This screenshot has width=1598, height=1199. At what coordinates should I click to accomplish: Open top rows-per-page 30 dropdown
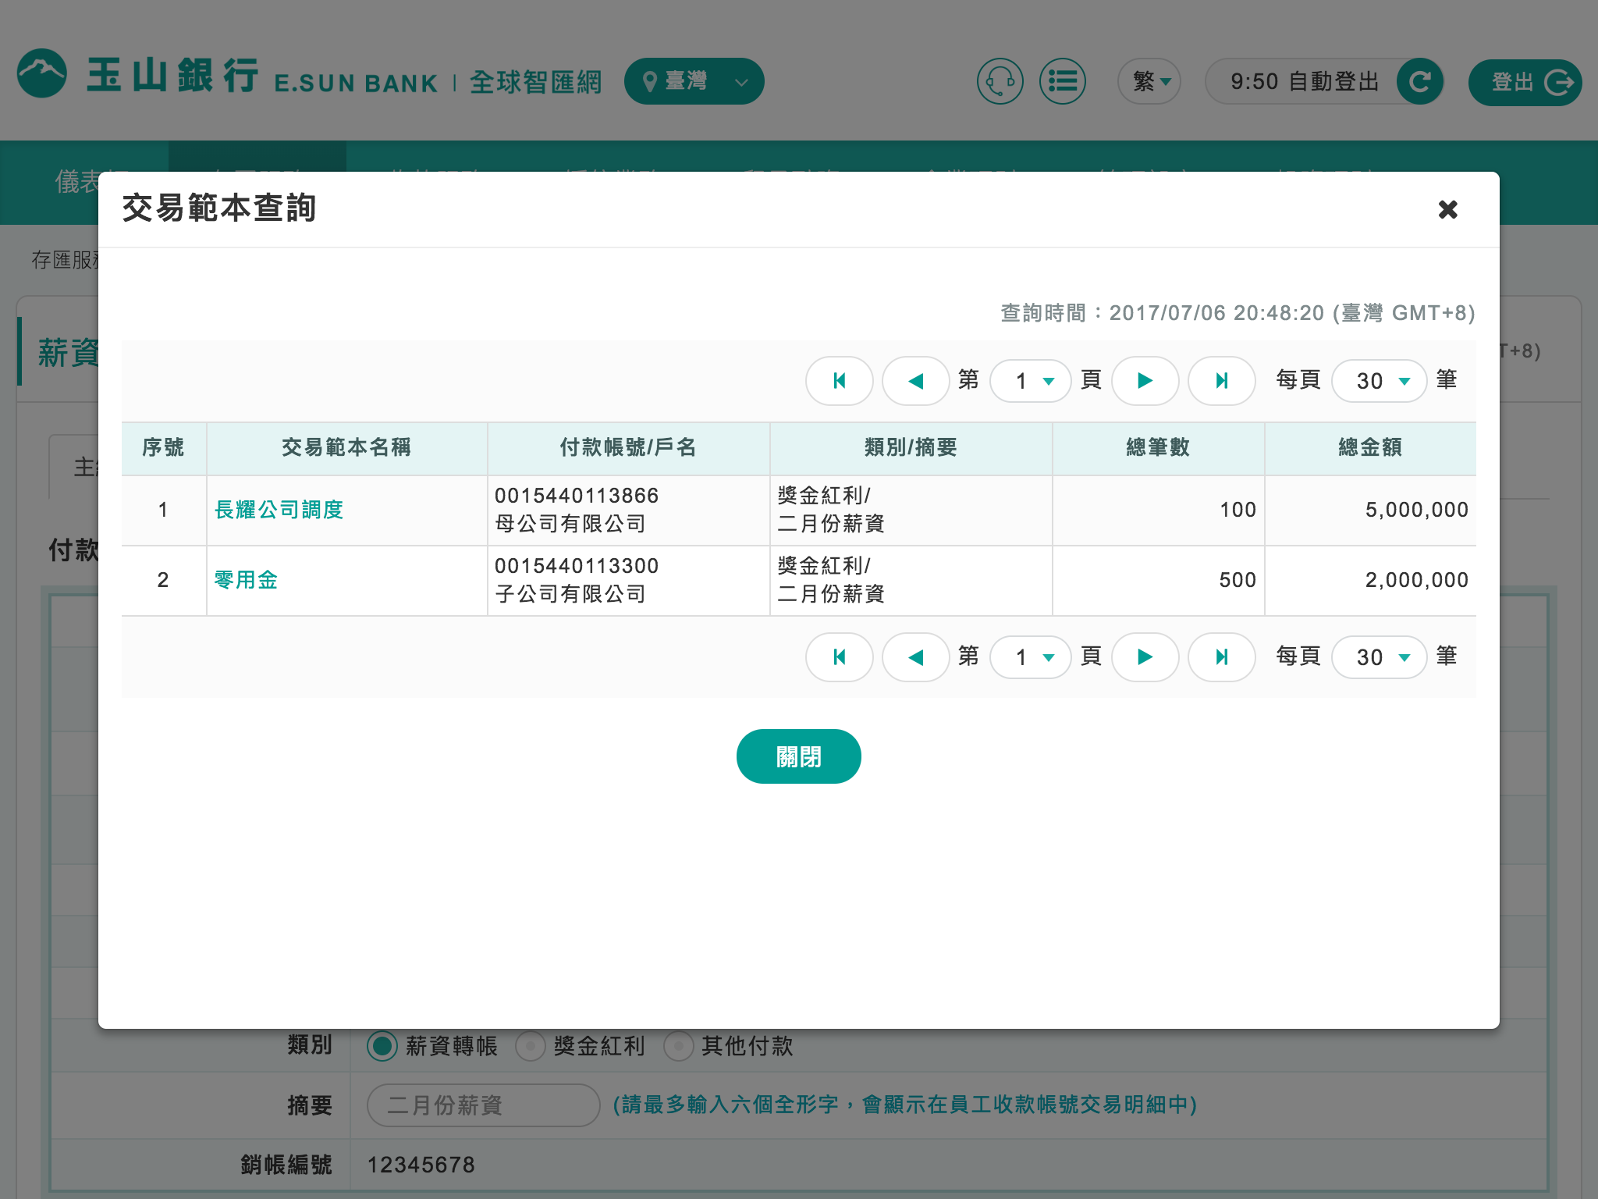1380,381
